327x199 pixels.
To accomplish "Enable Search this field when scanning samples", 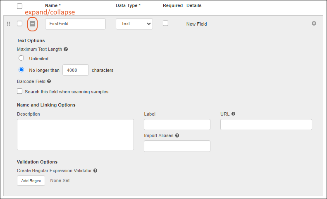I will [19, 91].
